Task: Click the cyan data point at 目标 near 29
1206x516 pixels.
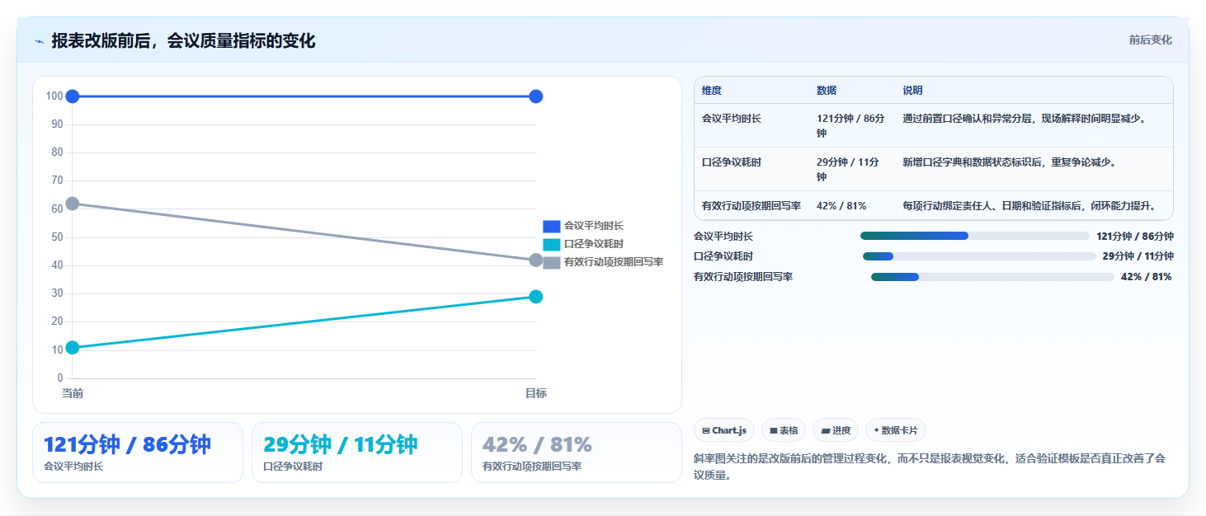Action: [536, 297]
